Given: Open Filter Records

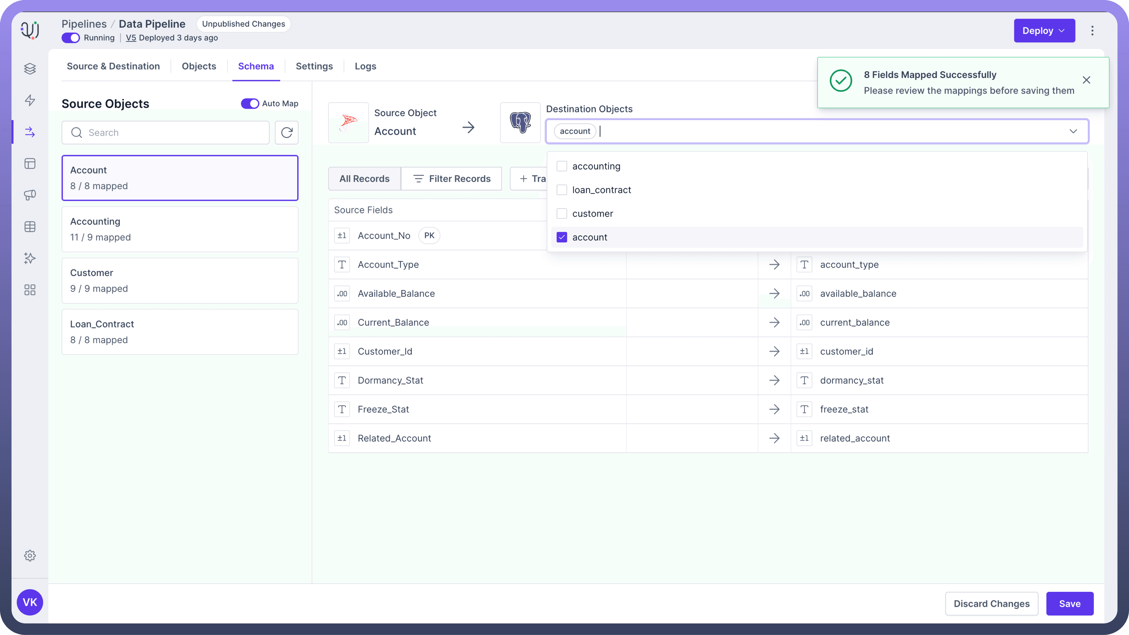Looking at the screenshot, I should 452,178.
